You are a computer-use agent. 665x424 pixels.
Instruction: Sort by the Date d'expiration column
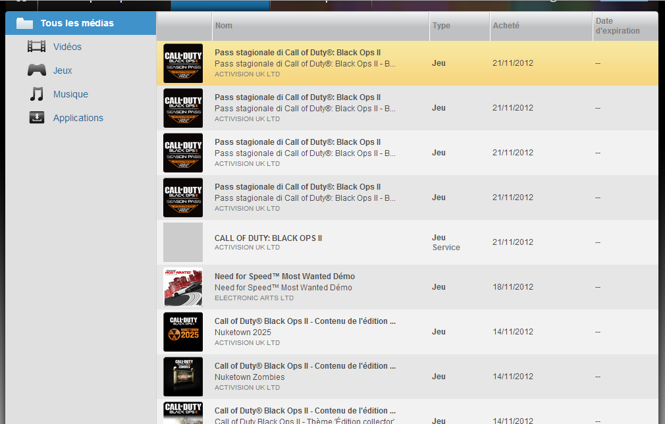click(625, 26)
